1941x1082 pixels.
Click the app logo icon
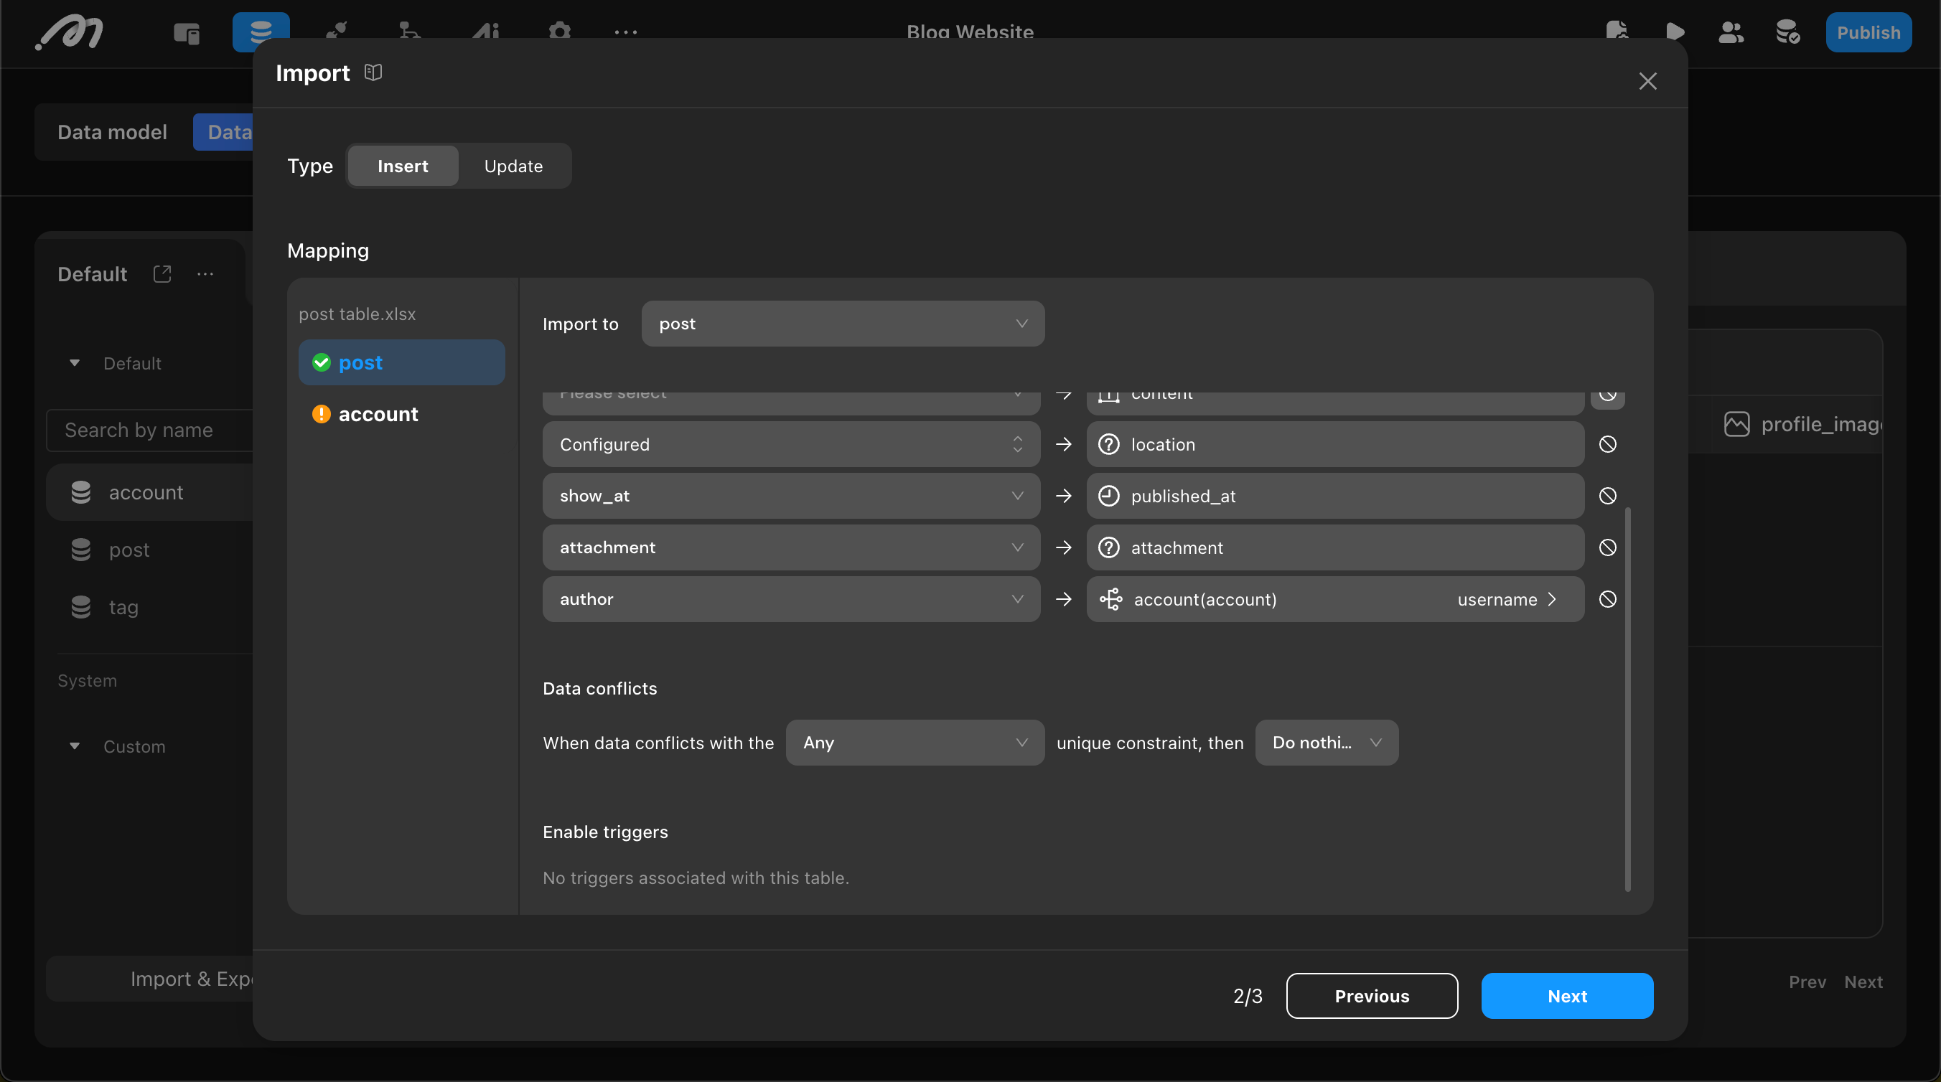tap(70, 32)
